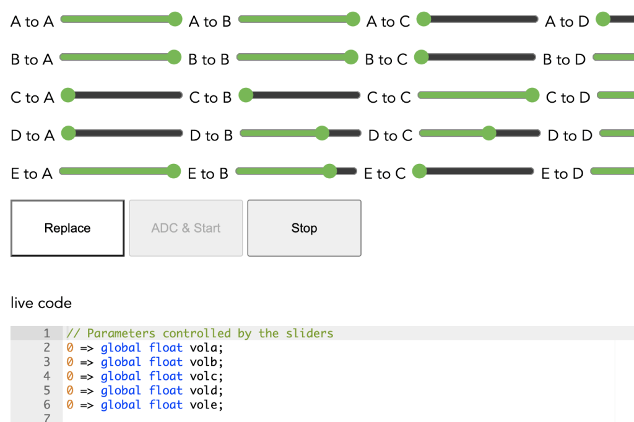Click the C to B slider knob

coord(246,95)
